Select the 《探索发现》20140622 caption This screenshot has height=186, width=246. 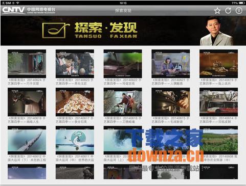[x=123, y=82]
